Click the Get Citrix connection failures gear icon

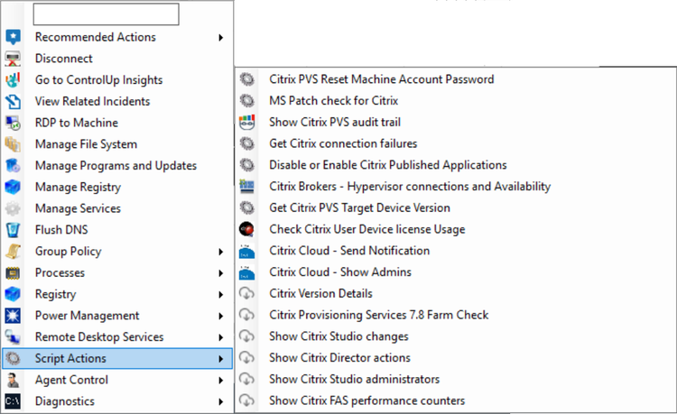click(247, 143)
